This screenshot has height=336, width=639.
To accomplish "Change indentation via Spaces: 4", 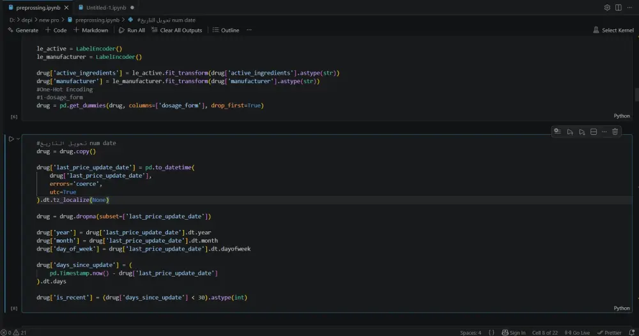I will click(x=470, y=333).
